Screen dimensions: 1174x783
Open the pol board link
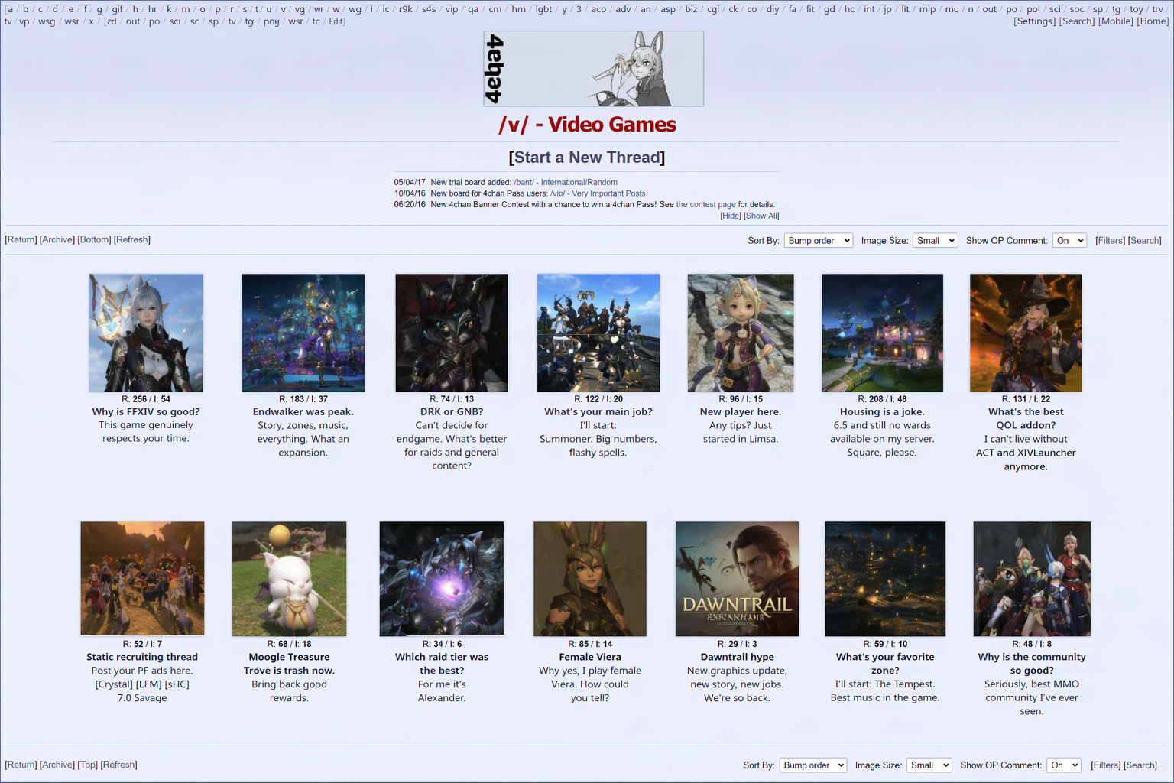pyautogui.click(x=1033, y=9)
